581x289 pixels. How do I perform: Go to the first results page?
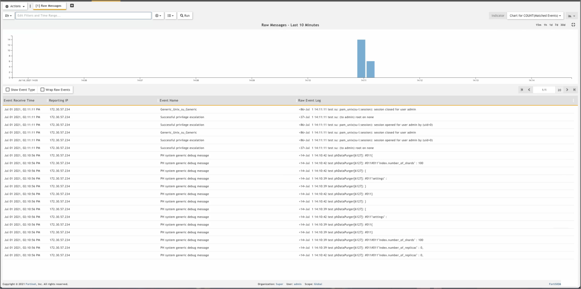click(522, 90)
